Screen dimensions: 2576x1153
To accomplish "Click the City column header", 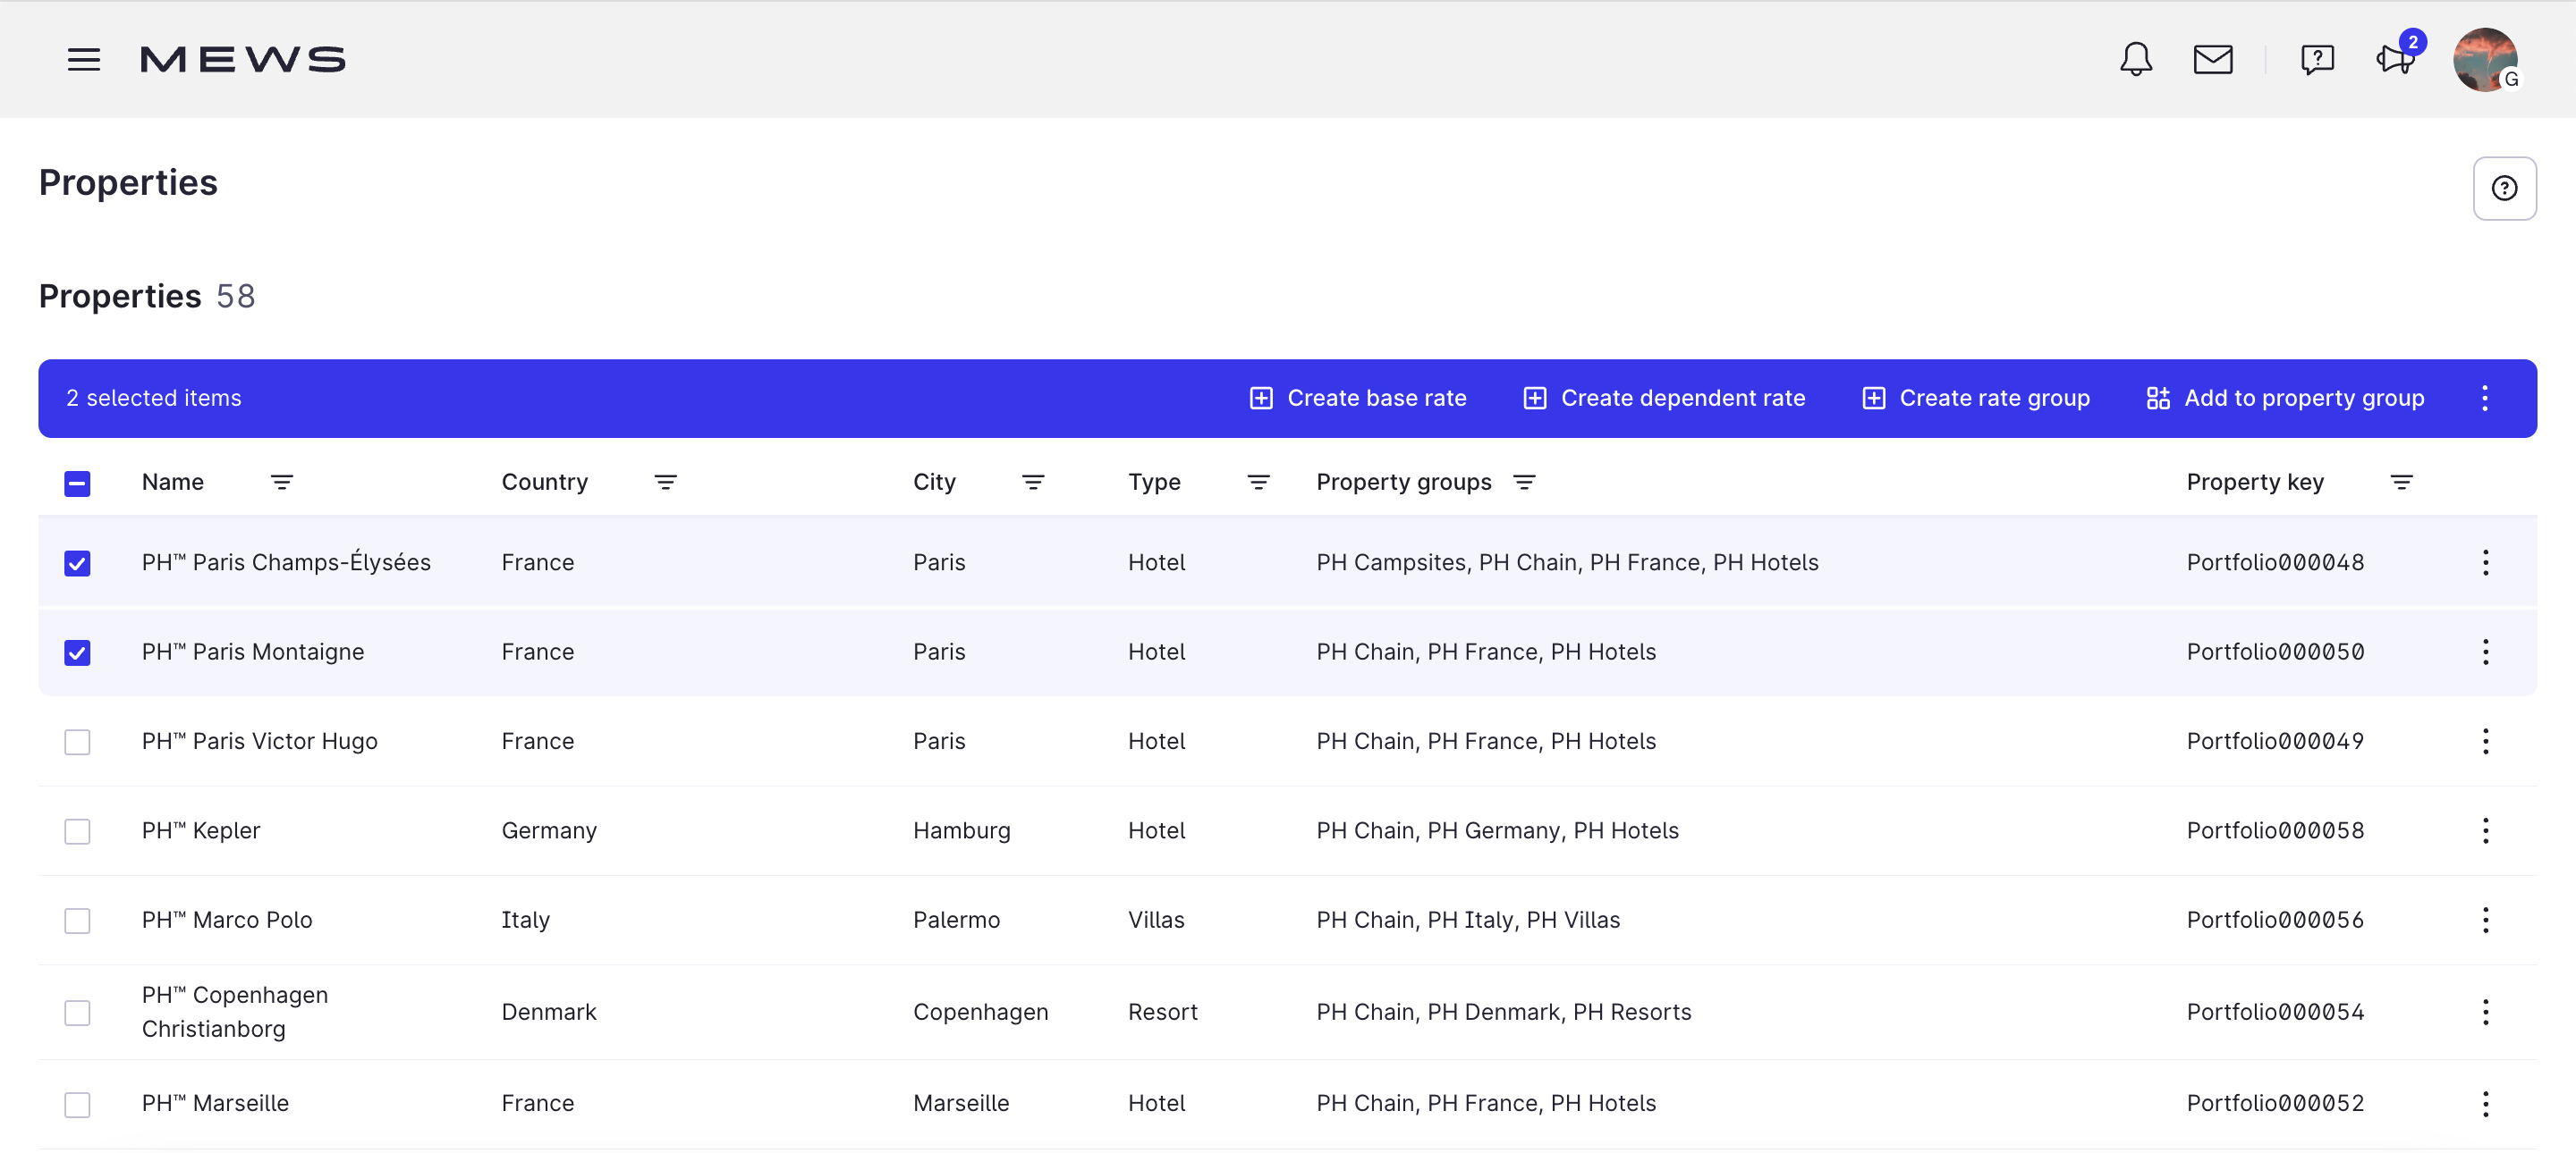I will (934, 483).
